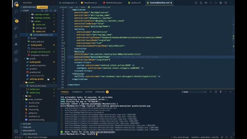Image resolution: width=247 pixels, height=139 pixels.
Task: Open editor more actions ellipsis at top right
Action: click(x=231, y=3)
